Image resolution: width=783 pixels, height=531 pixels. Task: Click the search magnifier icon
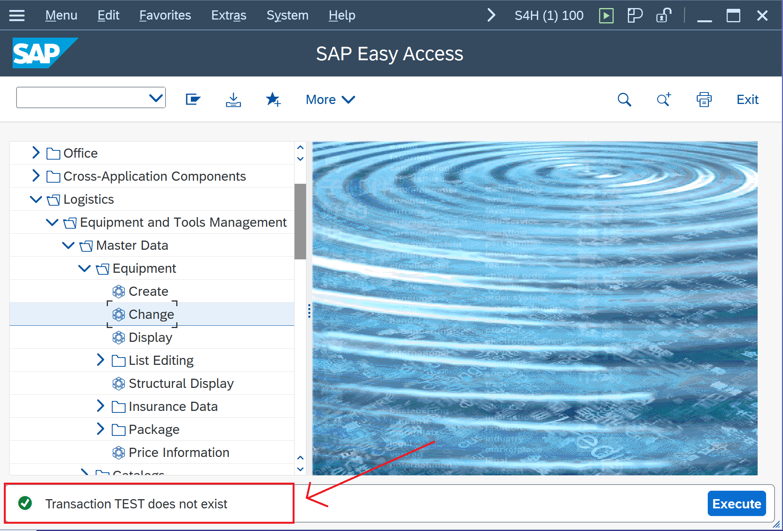624,99
